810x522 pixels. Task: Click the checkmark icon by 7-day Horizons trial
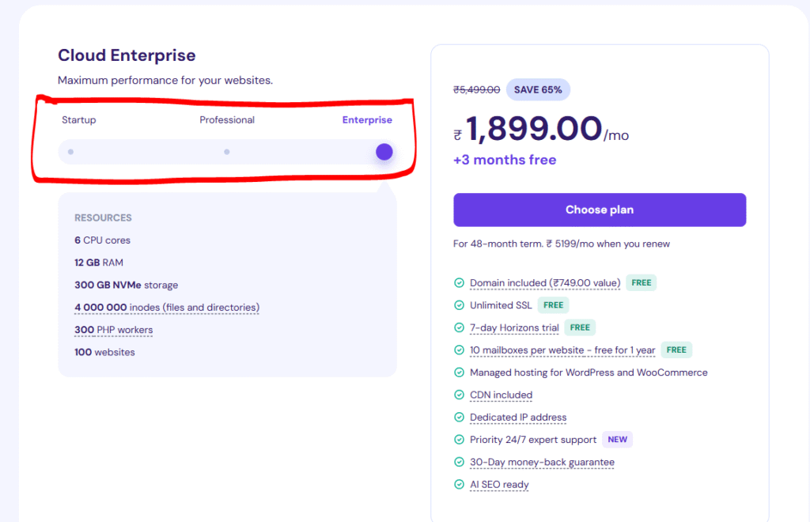[x=459, y=327]
